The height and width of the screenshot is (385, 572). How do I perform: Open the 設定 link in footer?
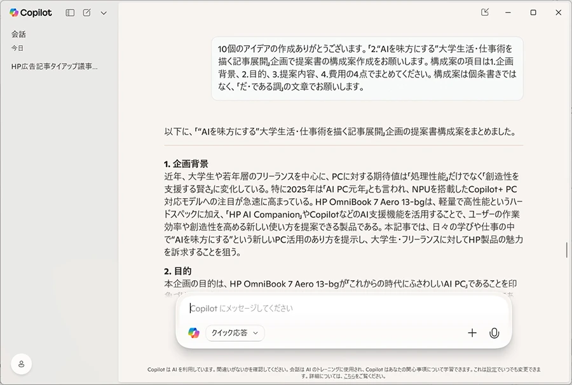(491, 369)
